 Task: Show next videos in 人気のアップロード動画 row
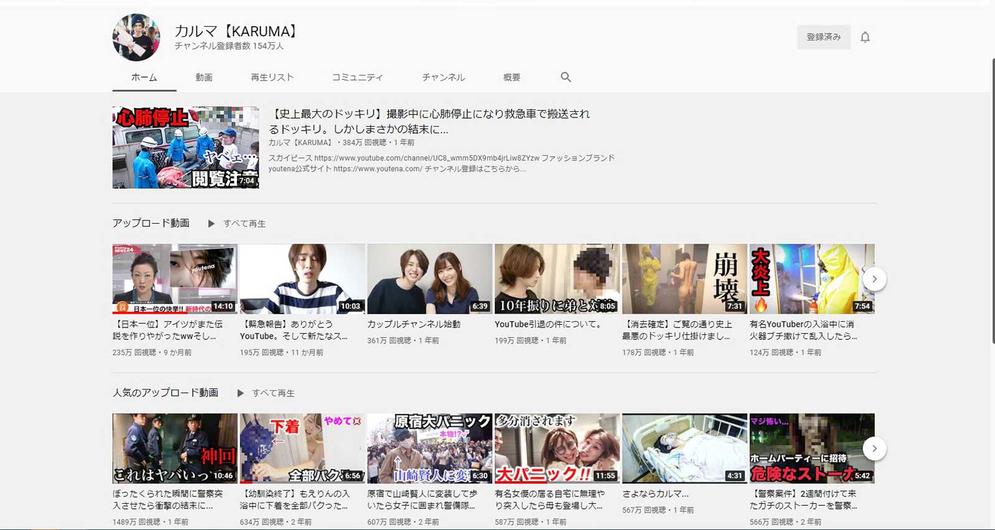pos(874,449)
